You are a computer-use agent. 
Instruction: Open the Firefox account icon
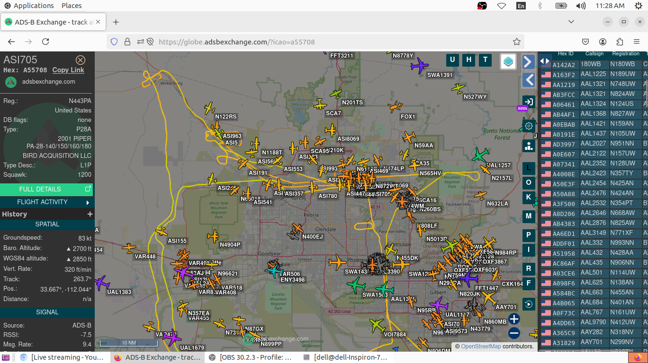tap(603, 42)
